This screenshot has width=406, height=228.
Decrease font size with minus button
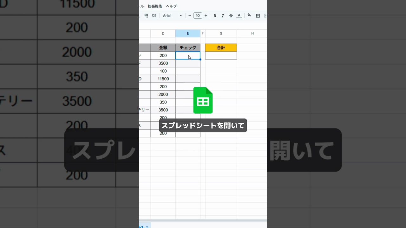pyautogui.click(x=190, y=16)
